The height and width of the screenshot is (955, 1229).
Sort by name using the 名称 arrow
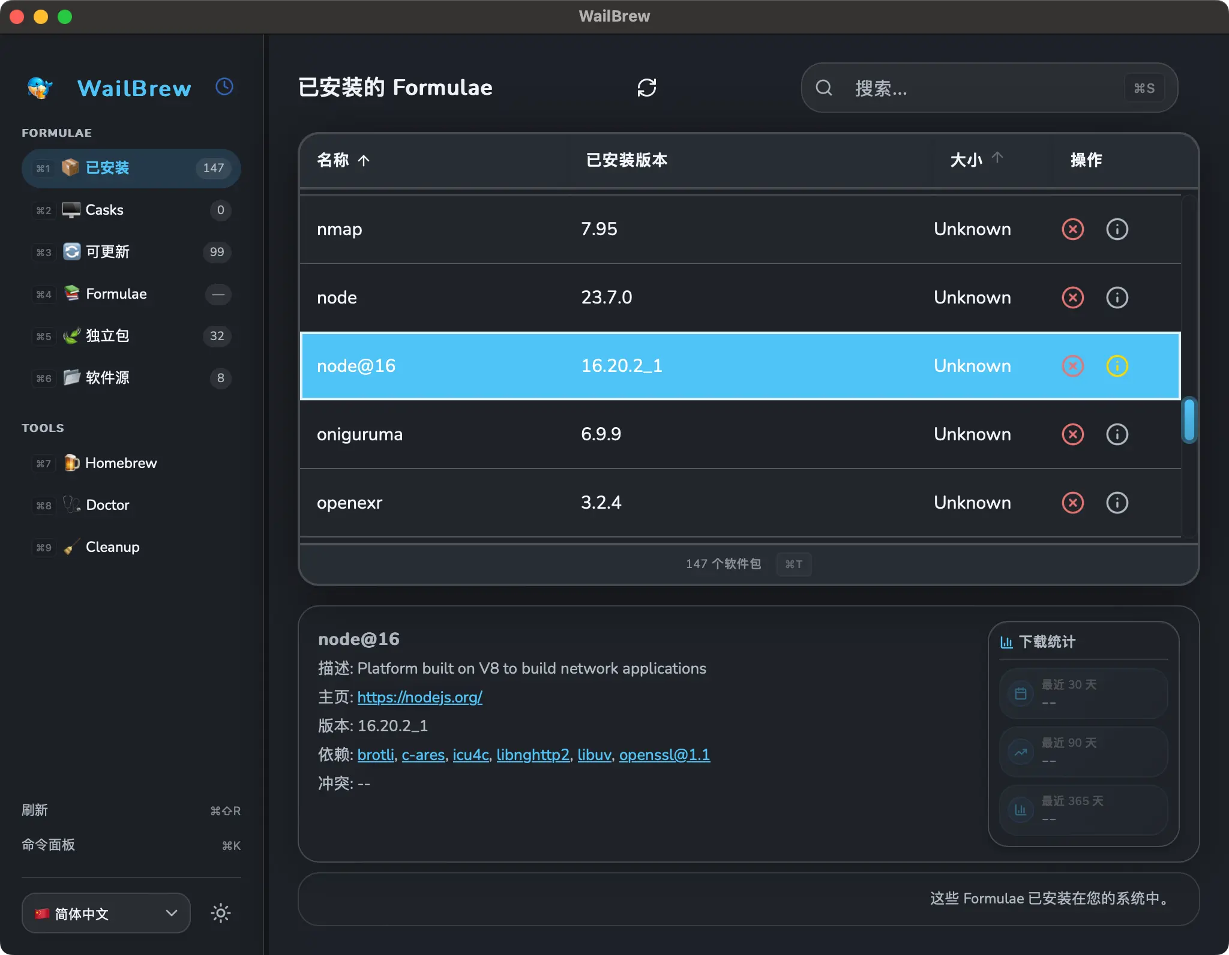click(364, 160)
